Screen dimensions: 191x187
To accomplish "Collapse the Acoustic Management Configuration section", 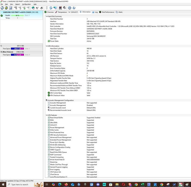I will [47, 100].
